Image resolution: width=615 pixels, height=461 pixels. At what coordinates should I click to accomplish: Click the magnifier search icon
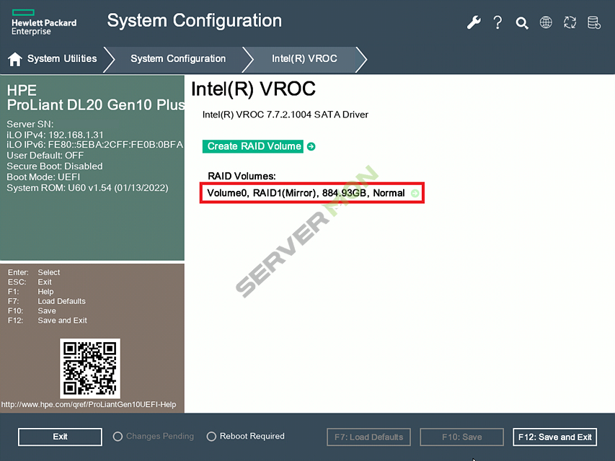pos(522,23)
